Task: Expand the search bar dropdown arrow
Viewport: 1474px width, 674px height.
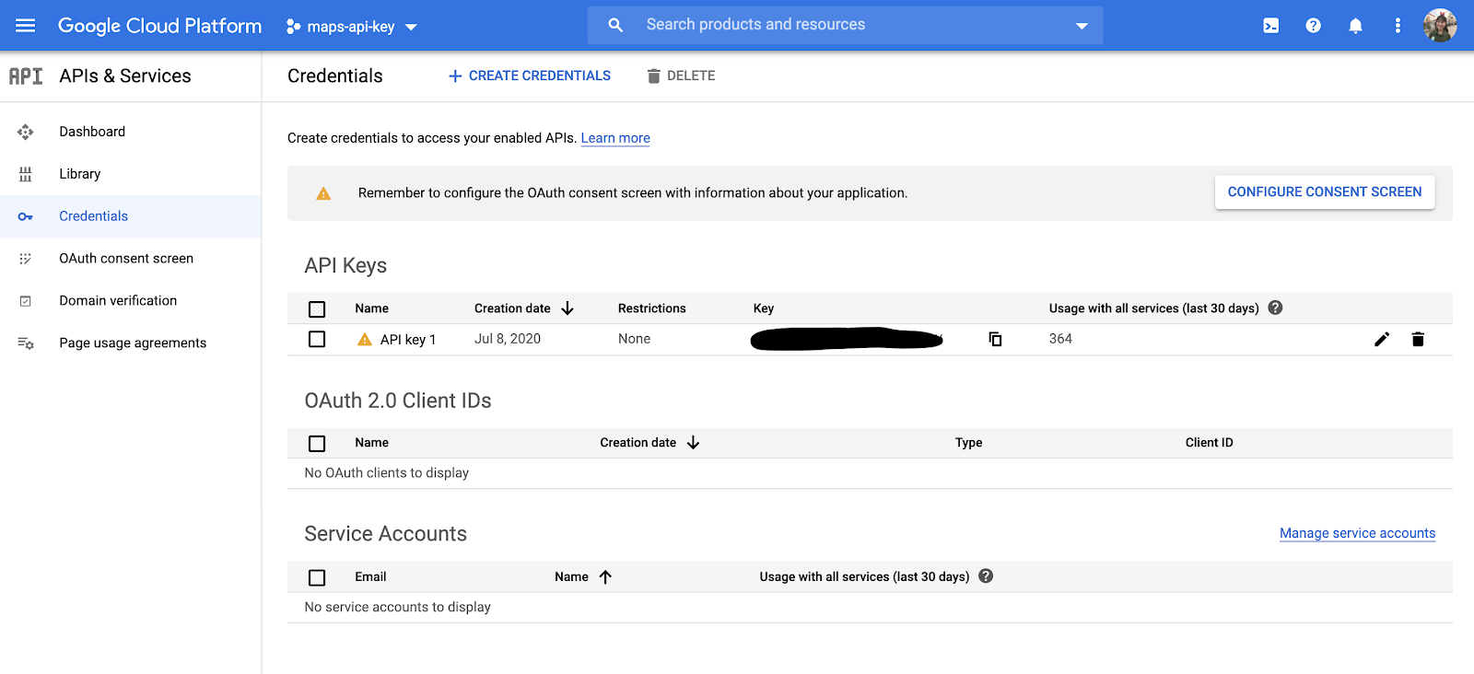Action: [1082, 26]
